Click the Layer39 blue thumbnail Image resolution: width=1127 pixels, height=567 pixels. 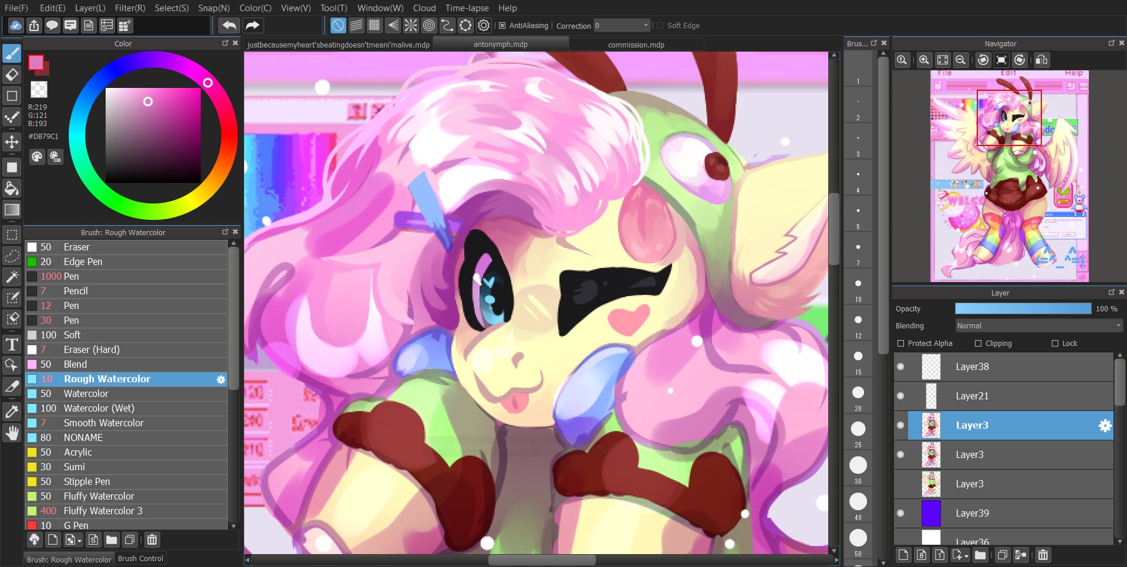tap(931, 514)
